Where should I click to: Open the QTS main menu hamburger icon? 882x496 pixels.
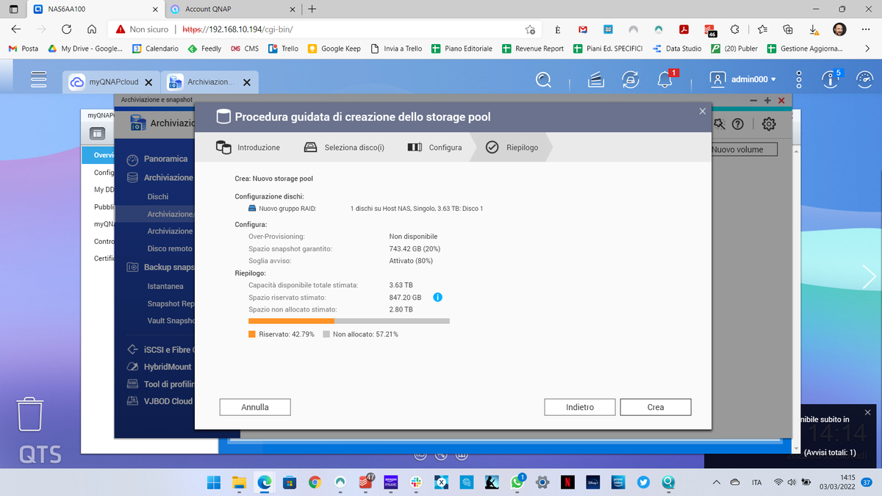(x=38, y=79)
